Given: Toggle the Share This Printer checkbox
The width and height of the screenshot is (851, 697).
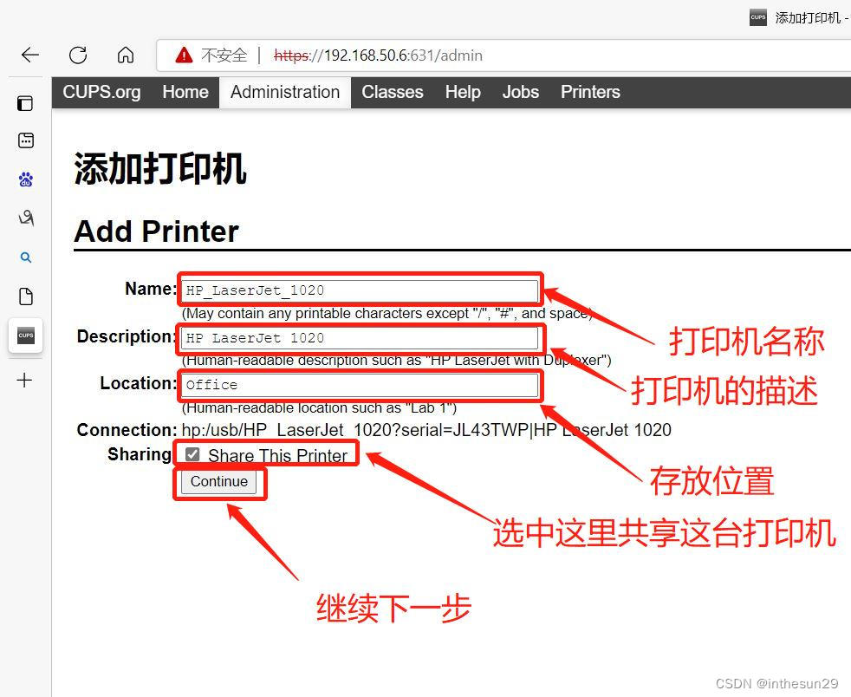Looking at the screenshot, I should [192, 454].
